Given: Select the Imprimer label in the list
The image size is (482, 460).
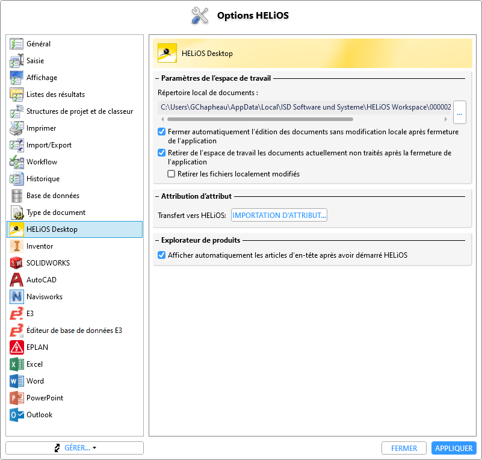Looking at the screenshot, I should pyautogui.click(x=41, y=128).
